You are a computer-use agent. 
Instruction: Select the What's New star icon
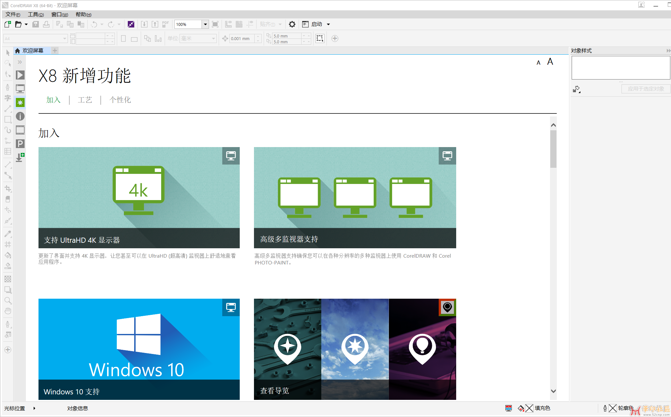[x=20, y=102]
